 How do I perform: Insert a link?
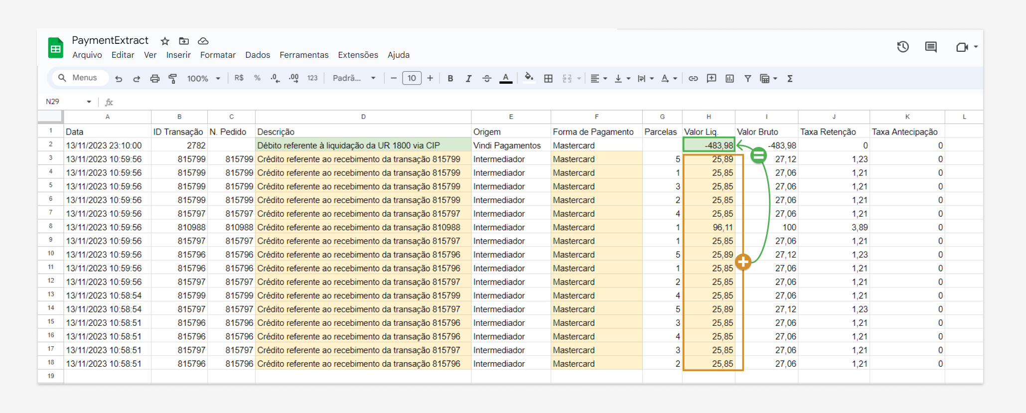coord(693,78)
